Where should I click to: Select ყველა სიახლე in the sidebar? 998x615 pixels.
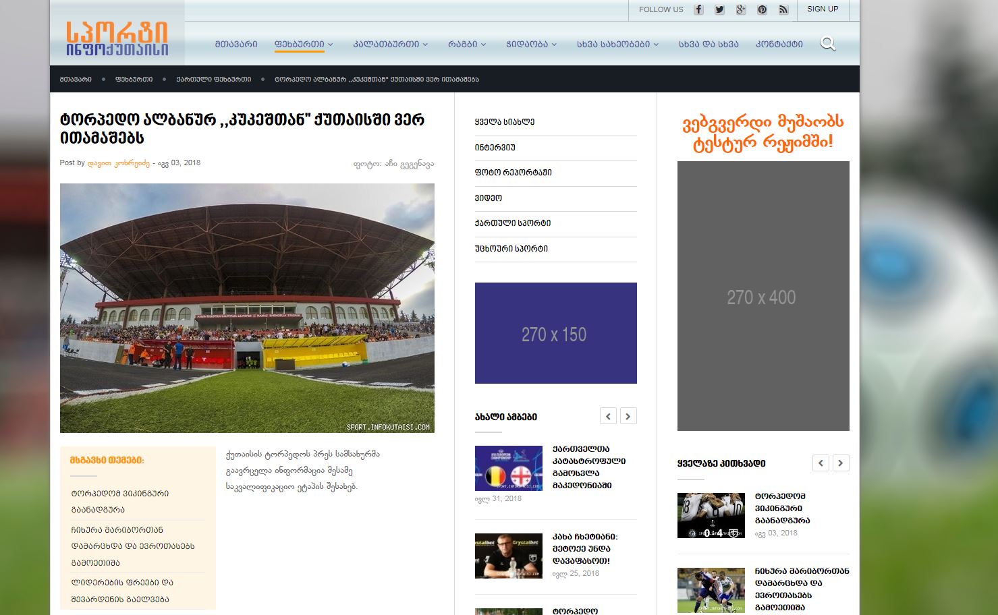505,122
